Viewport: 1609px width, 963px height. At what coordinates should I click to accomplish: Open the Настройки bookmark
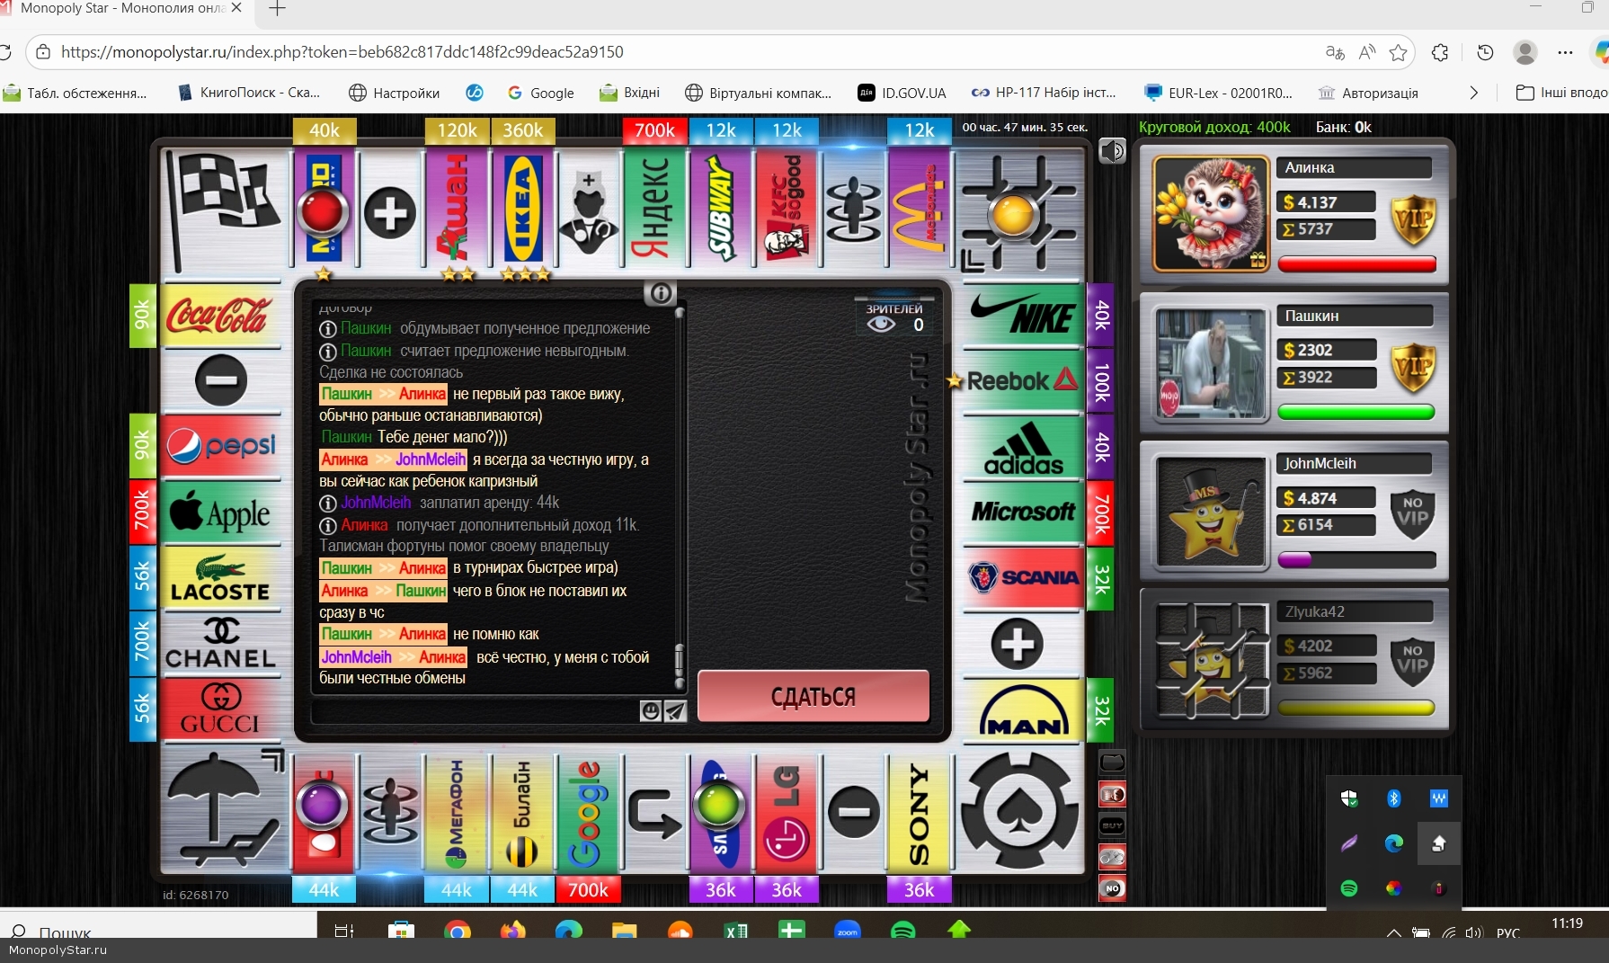(394, 93)
